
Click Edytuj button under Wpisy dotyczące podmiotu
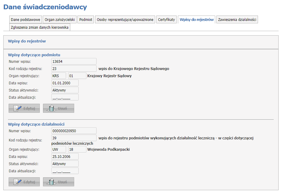click(24, 108)
